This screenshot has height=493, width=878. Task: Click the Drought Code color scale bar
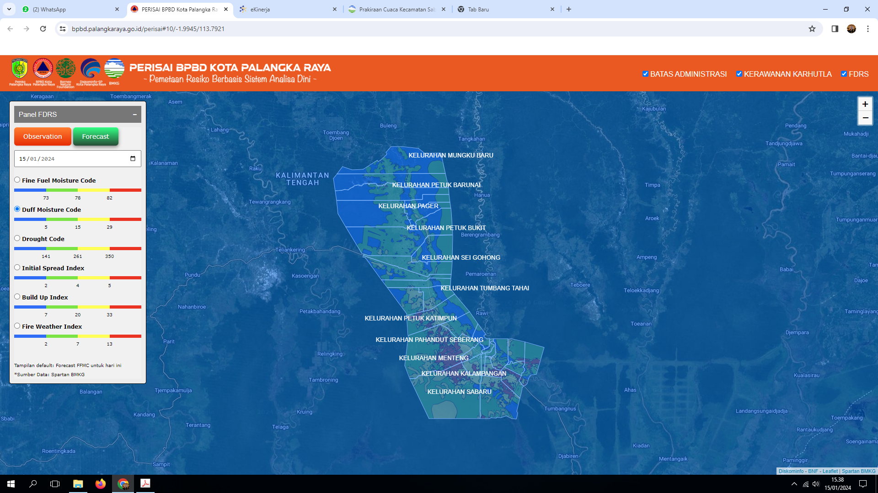tap(78, 248)
